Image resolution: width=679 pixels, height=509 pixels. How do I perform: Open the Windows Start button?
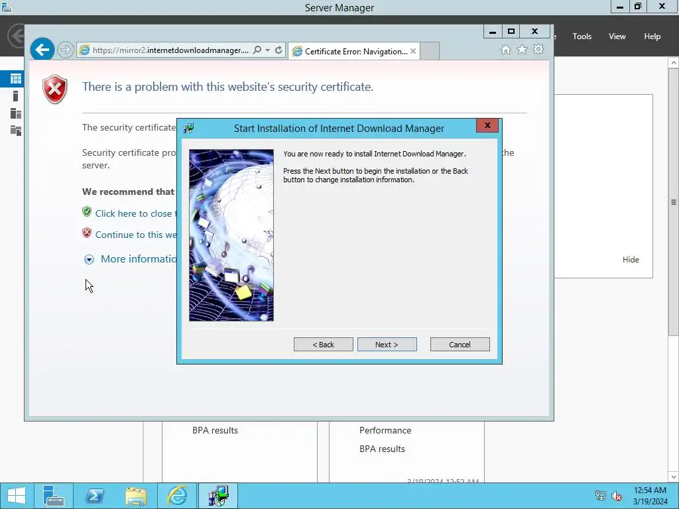[x=17, y=496]
